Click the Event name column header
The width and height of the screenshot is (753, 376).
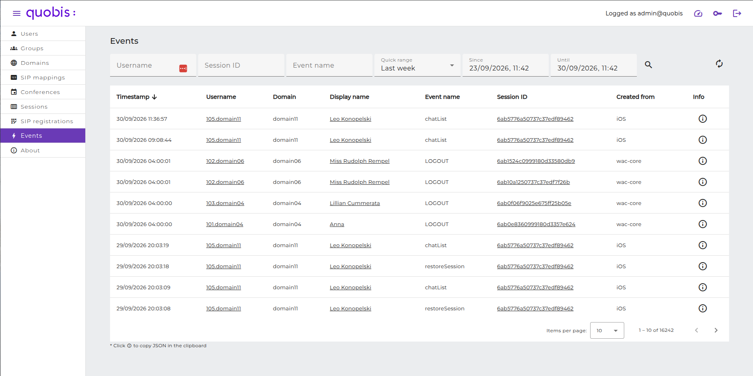442,97
